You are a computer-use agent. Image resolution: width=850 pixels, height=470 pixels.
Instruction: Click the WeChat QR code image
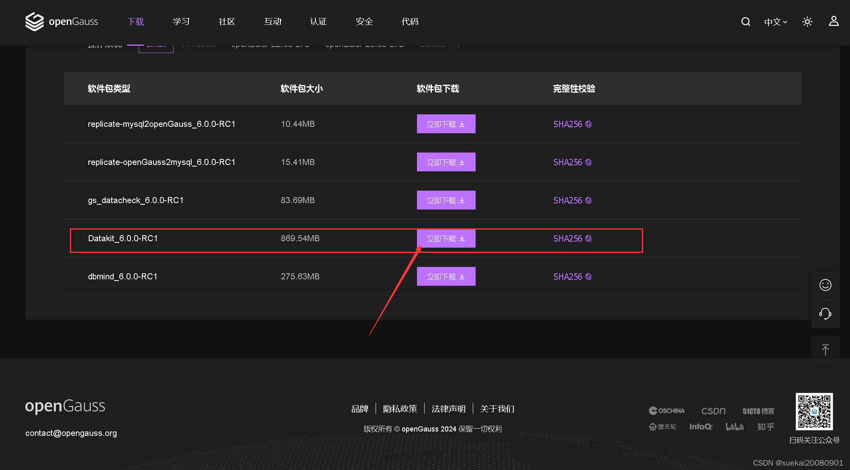tap(814, 411)
